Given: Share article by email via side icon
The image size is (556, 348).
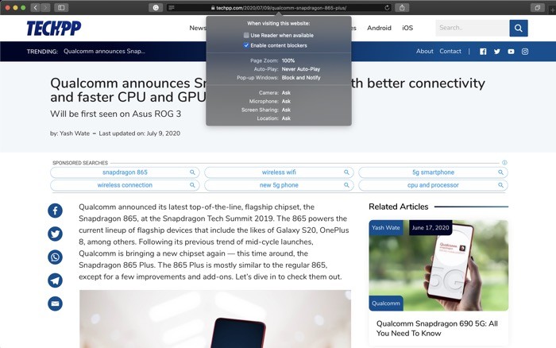Looking at the screenshot, I should (x=55, y=304).
